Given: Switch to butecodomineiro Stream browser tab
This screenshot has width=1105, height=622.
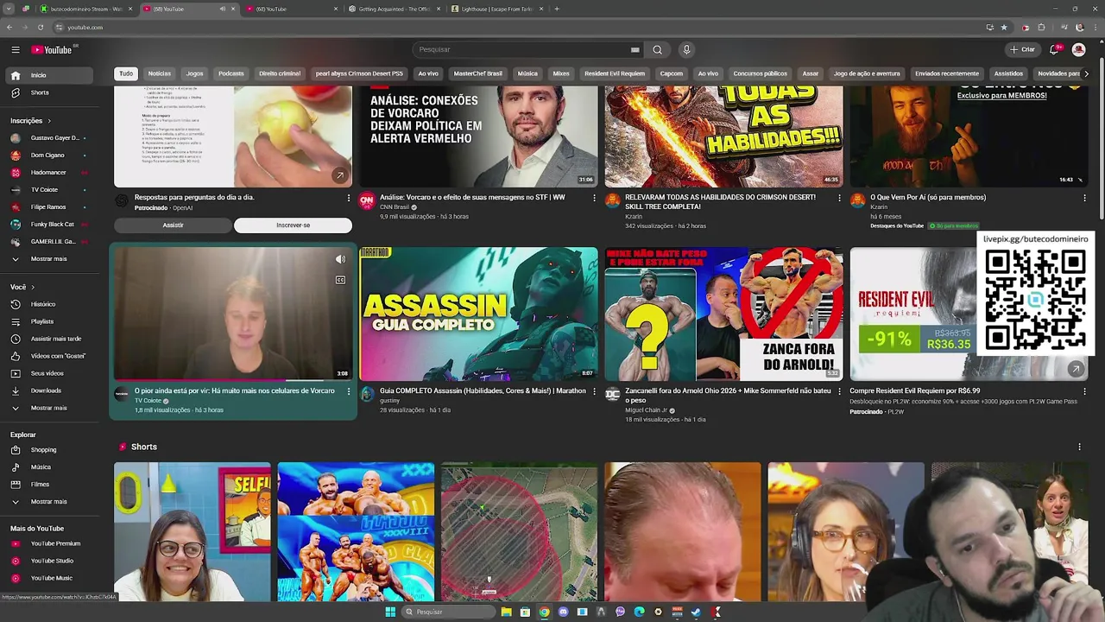Looking at the screenshot, I should [86, 9].
